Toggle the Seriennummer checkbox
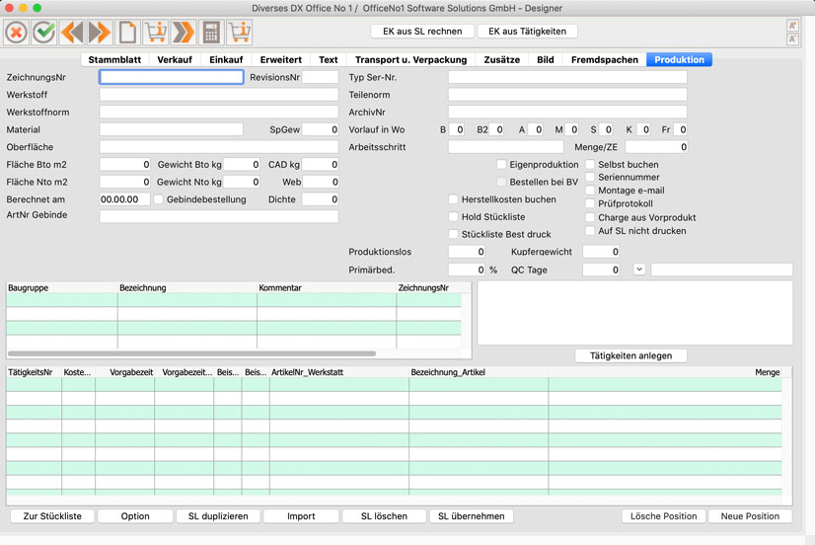Screen dimensions: 815x545 [x=590, y=177]
